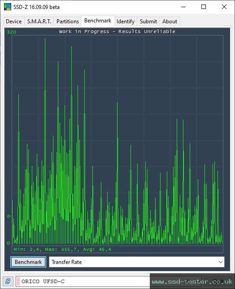The width and height of the screenshot is (235, 289).
Task: Click the SSD-Z application icon
Action: tap(8, 7)
